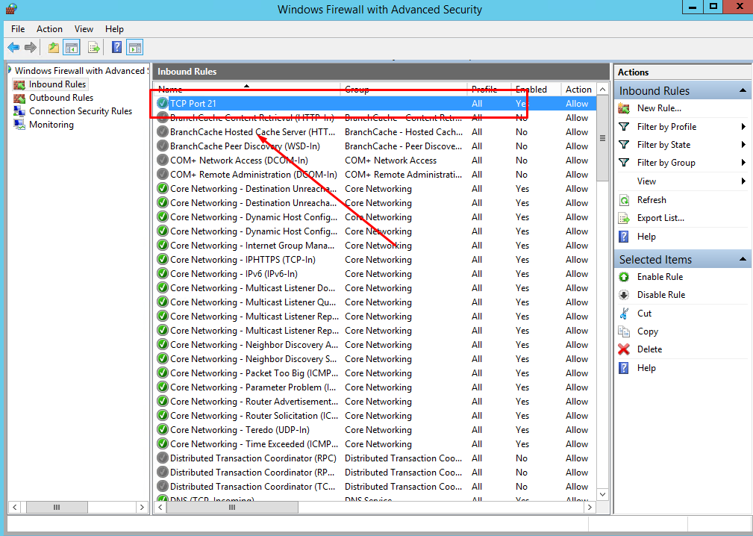Click the Back arrow in the toolbar

click(x=13, y=48)
